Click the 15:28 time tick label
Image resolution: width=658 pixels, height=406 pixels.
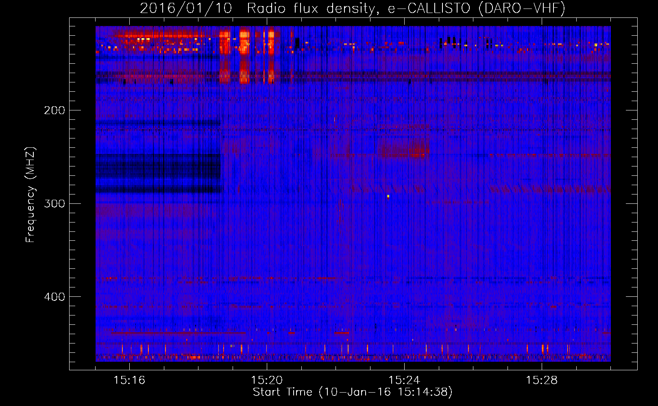pyautogui.click(x=542, y=380)
